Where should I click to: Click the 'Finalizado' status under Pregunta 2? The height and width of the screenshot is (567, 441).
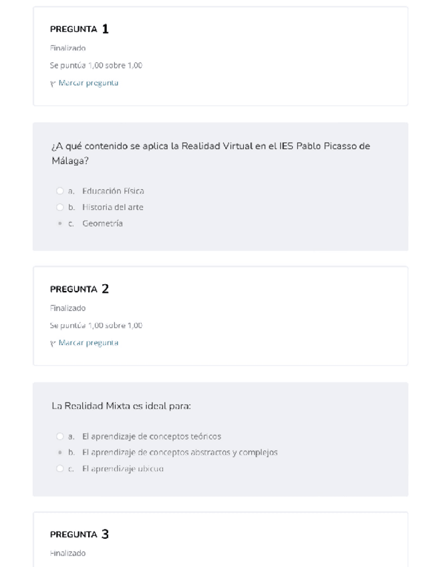[67, 308]
